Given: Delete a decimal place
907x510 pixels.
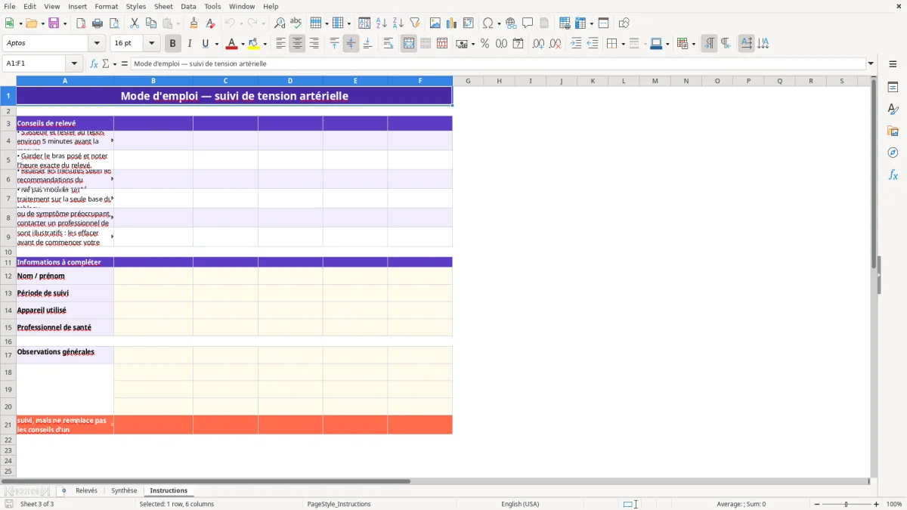Looking at the screenshot, I should coord(556,44).
